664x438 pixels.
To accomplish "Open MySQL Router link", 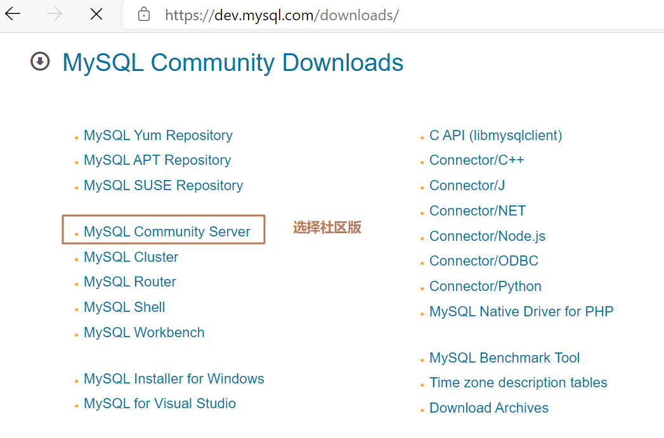I will (129, 282).
